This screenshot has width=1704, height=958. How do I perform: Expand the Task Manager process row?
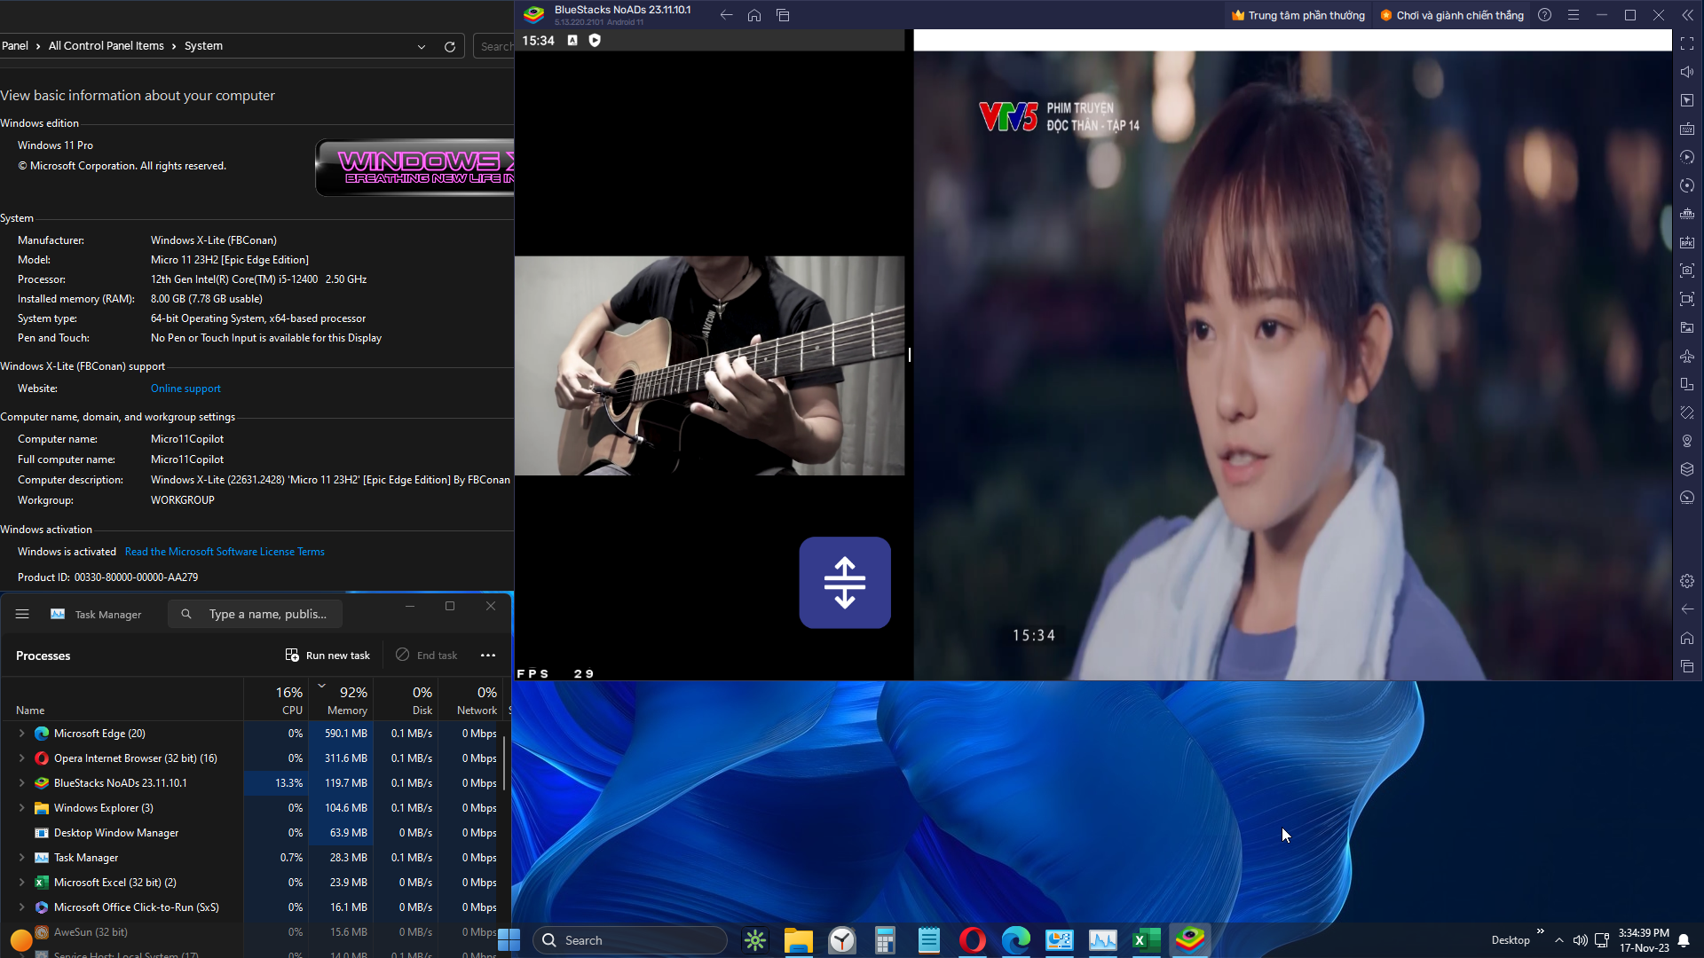pyautogui.click(x=21, y=858)
